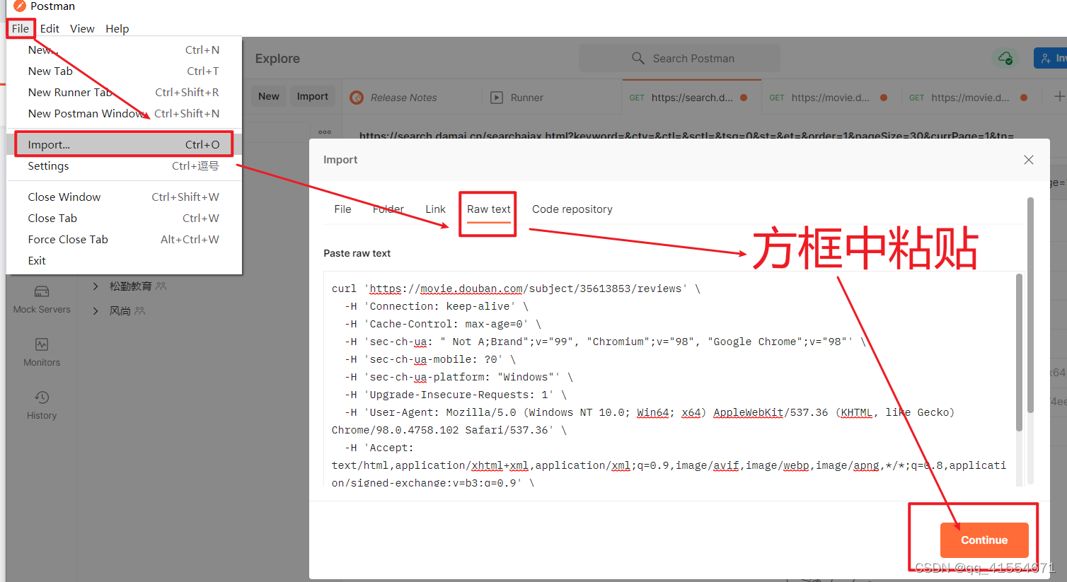
Task: Switch to the Folder import tab
Action: click(388, 209)
